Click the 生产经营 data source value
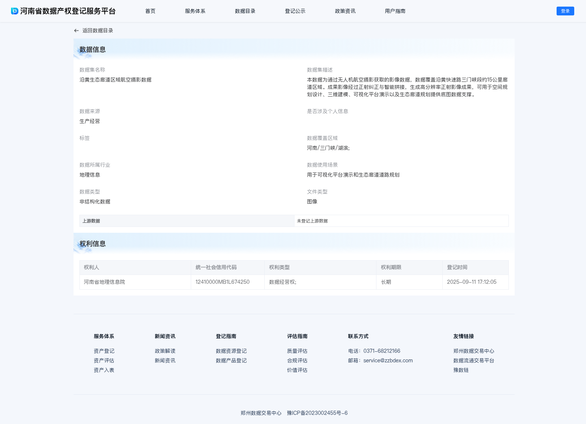 [x=90, y=121]
